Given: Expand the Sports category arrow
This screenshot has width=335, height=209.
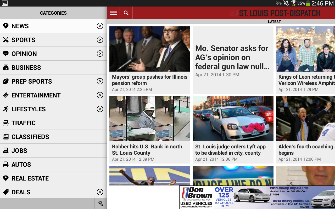Looking at the screenshot, I should click(100, 40).
